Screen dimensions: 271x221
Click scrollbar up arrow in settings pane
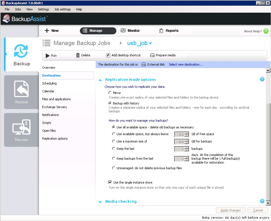click(268, 70)
